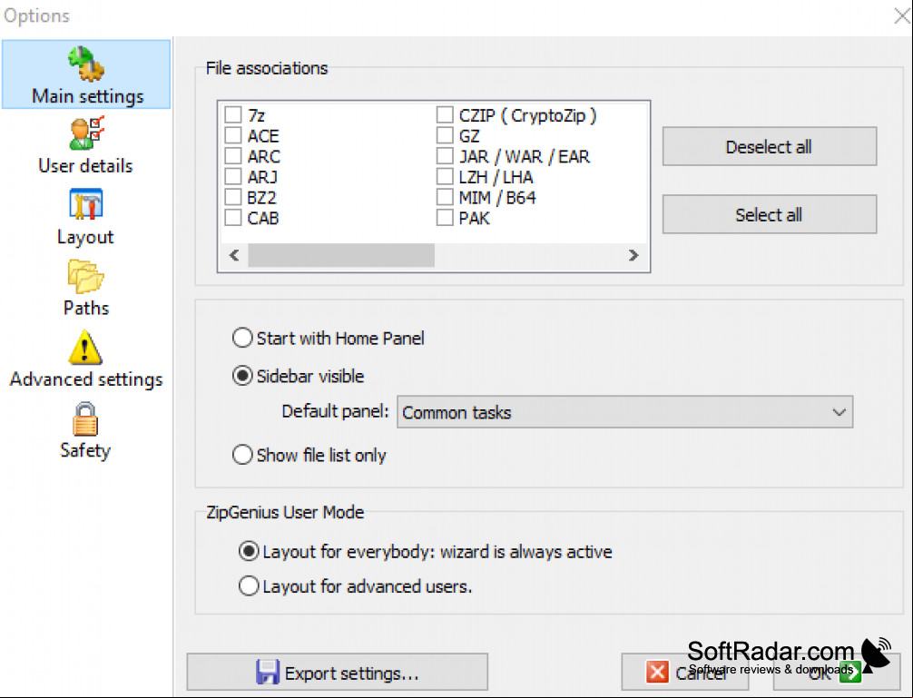
Task: Check the MIM / B64 checkbox
Action: [x=445, y=197]
